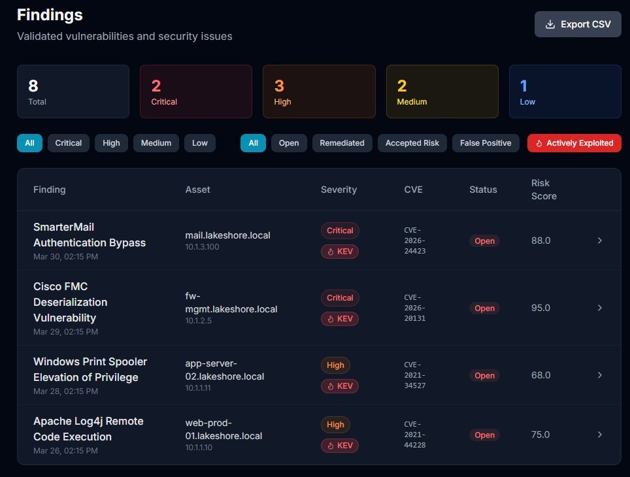630x477 pixels.
Task: Click the KEV flame badge for Log4j
Action: 340,446
